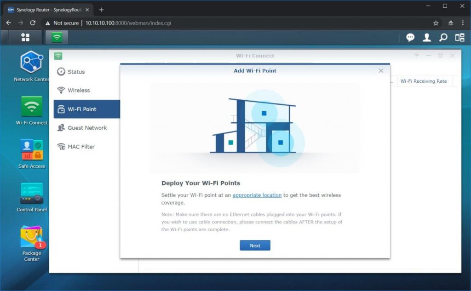This screenshot has width=471, height=291.
Task: Open the widgets panel icon
Action: click(x=460, y=38)
